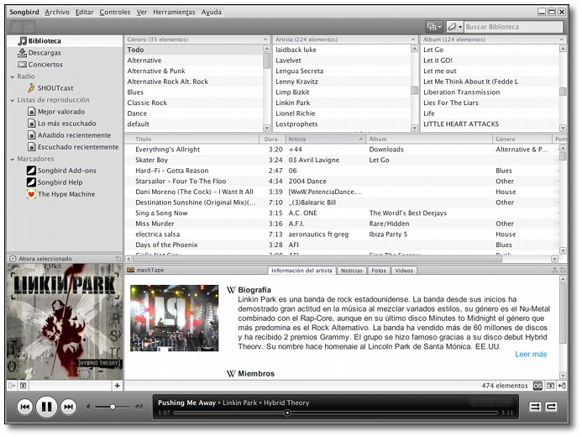Click the Last.fm status bar icon
The image size is (582, 437).
click(x=537, y=386)
